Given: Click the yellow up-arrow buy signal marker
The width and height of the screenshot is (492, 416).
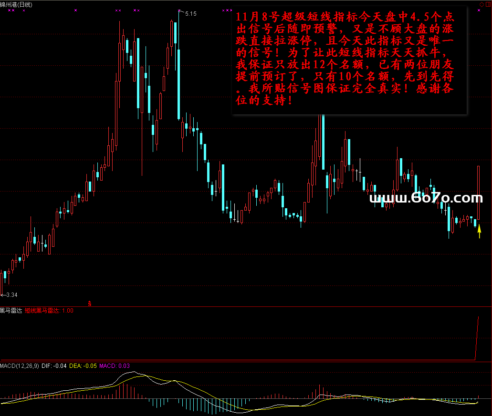Looking at the screenshot, I should 480,232.
